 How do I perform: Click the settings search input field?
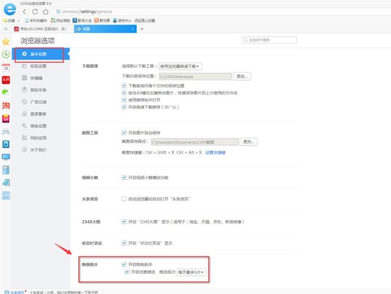pos(269,40)
